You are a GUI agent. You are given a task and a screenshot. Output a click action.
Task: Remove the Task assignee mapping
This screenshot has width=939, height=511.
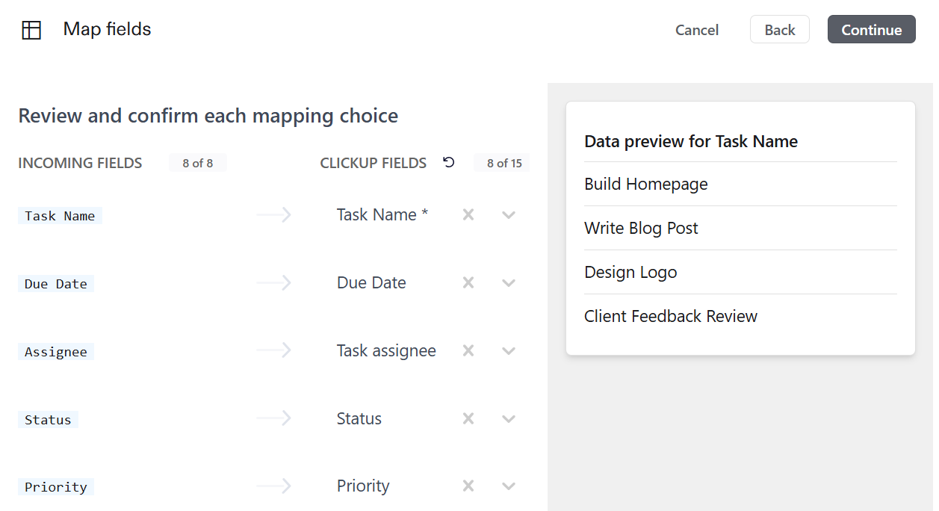468,350
